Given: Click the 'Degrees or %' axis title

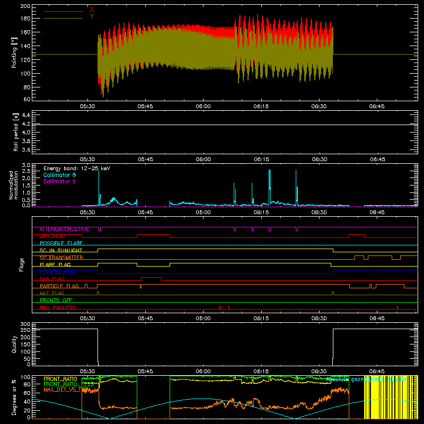Looking at the screenshot, I should click(14, 397).
